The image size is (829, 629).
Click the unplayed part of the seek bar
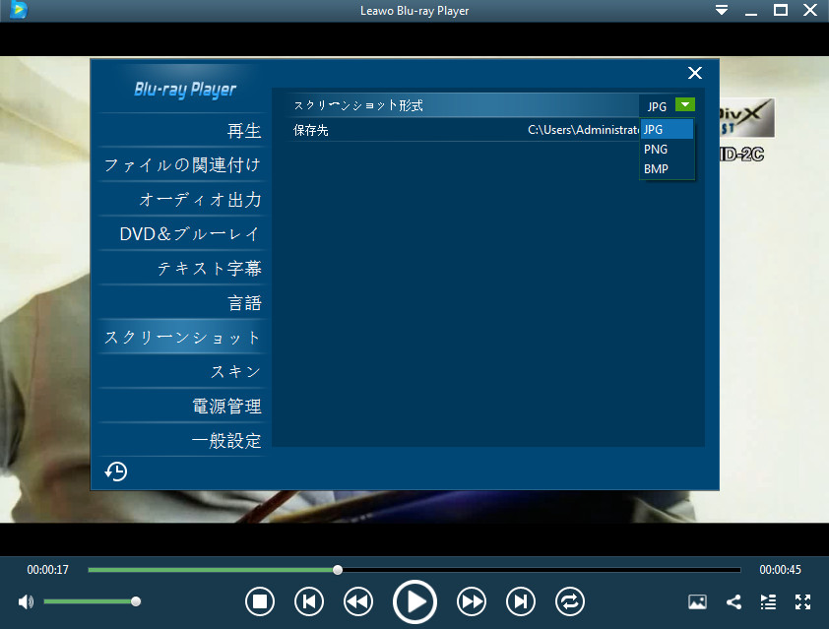[542, 570]
